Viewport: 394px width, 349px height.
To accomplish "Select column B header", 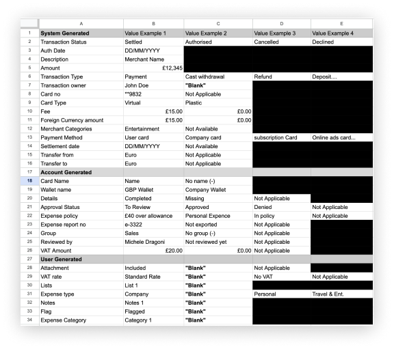I will [x=153, y=24].
